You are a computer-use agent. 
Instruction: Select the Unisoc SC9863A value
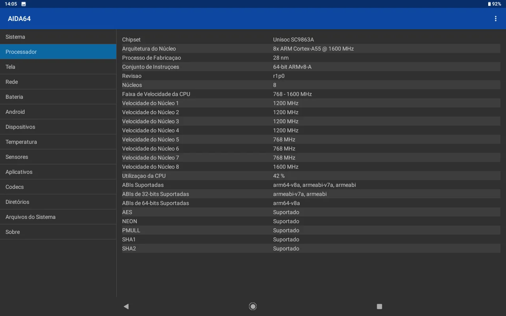(293, 39)
